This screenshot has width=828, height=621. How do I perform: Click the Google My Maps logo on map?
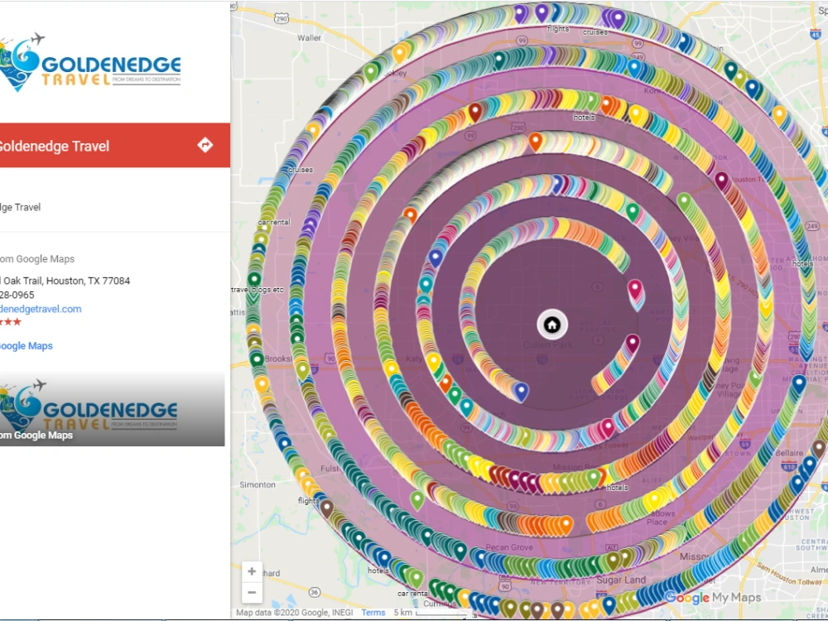[713, 598]
